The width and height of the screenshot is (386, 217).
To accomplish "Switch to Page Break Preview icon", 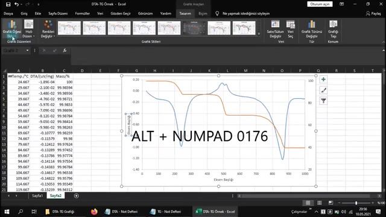I will (331, 203).
